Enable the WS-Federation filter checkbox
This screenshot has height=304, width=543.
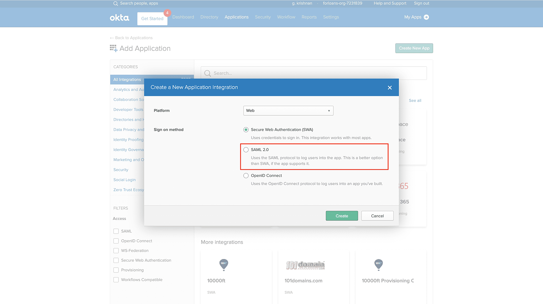tap(116, 250)
